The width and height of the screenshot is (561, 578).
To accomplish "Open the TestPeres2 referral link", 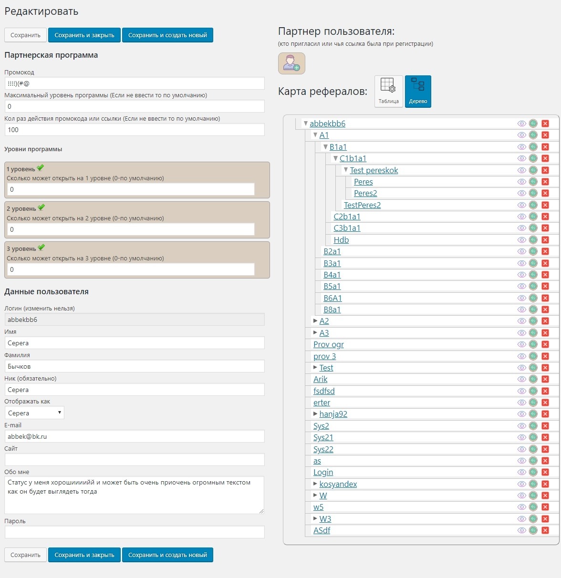I will (362, 205).
